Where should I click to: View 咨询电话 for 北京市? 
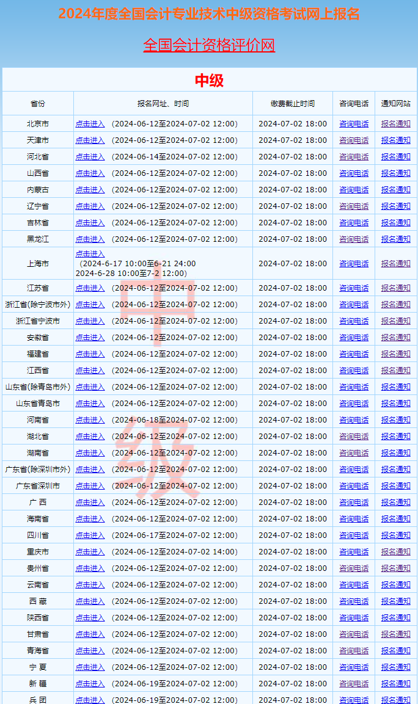354,124
